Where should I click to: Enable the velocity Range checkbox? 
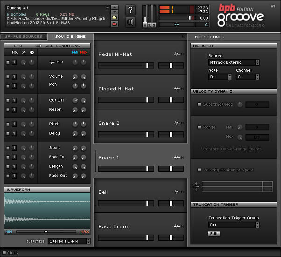[199, 127]
